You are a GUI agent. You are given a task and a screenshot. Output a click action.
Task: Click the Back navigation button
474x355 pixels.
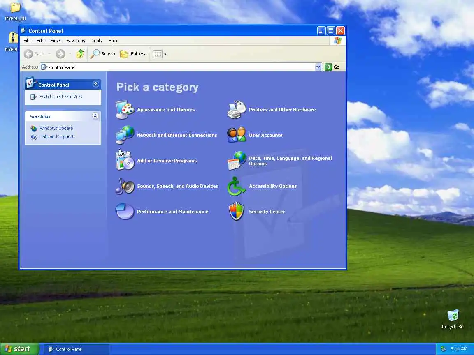34,54
